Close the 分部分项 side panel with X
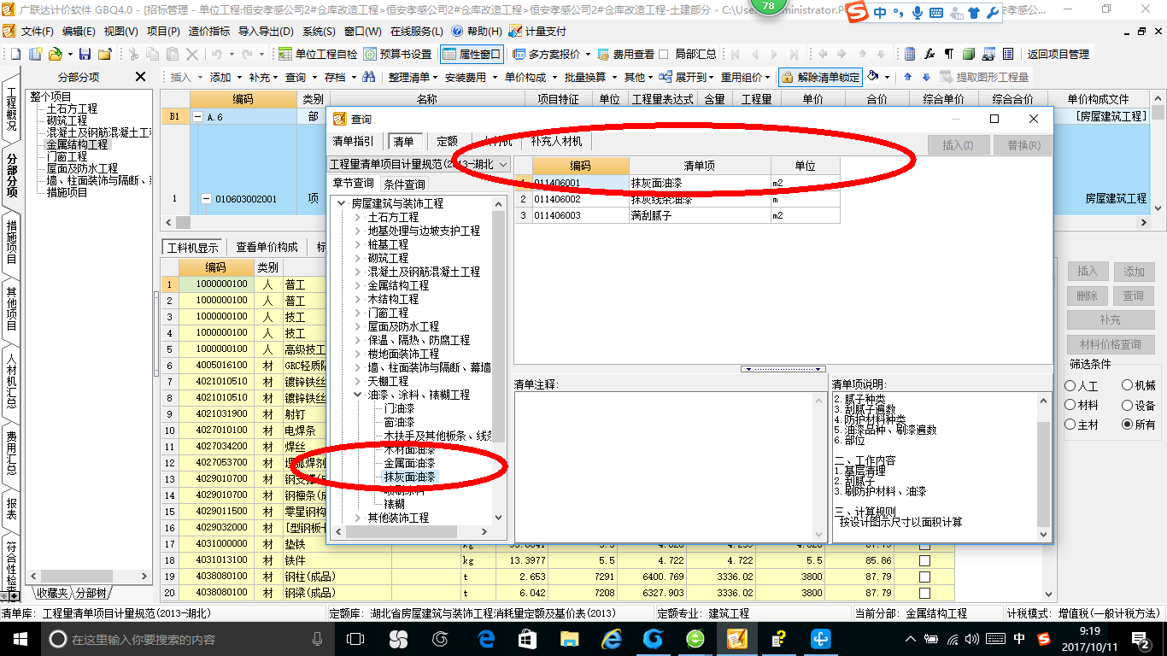The height and width of the screenshot is (656, 1167). point(141,77)
